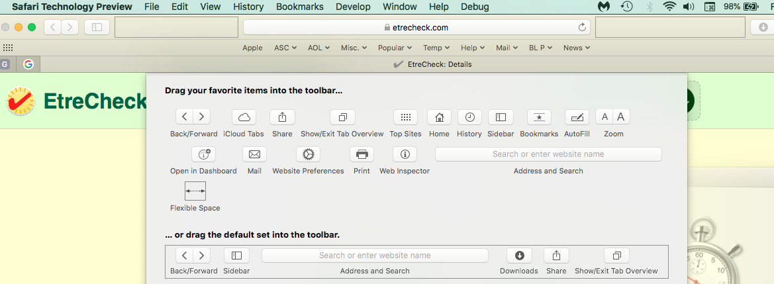
Task: Click Tab Overview icon in the default set
Action: [616, 256]
